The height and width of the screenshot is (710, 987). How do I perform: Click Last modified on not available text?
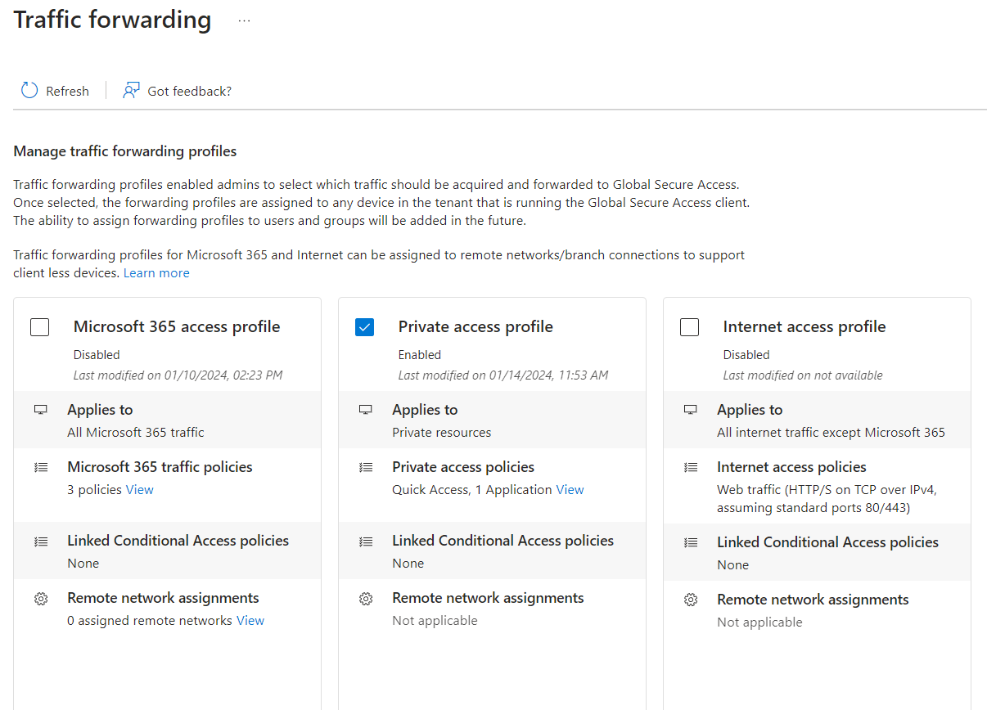click(x=803, y=375)
